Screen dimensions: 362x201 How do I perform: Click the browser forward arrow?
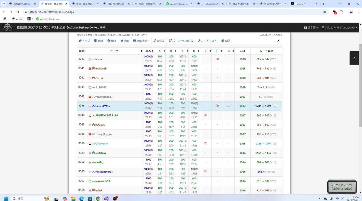11,12
